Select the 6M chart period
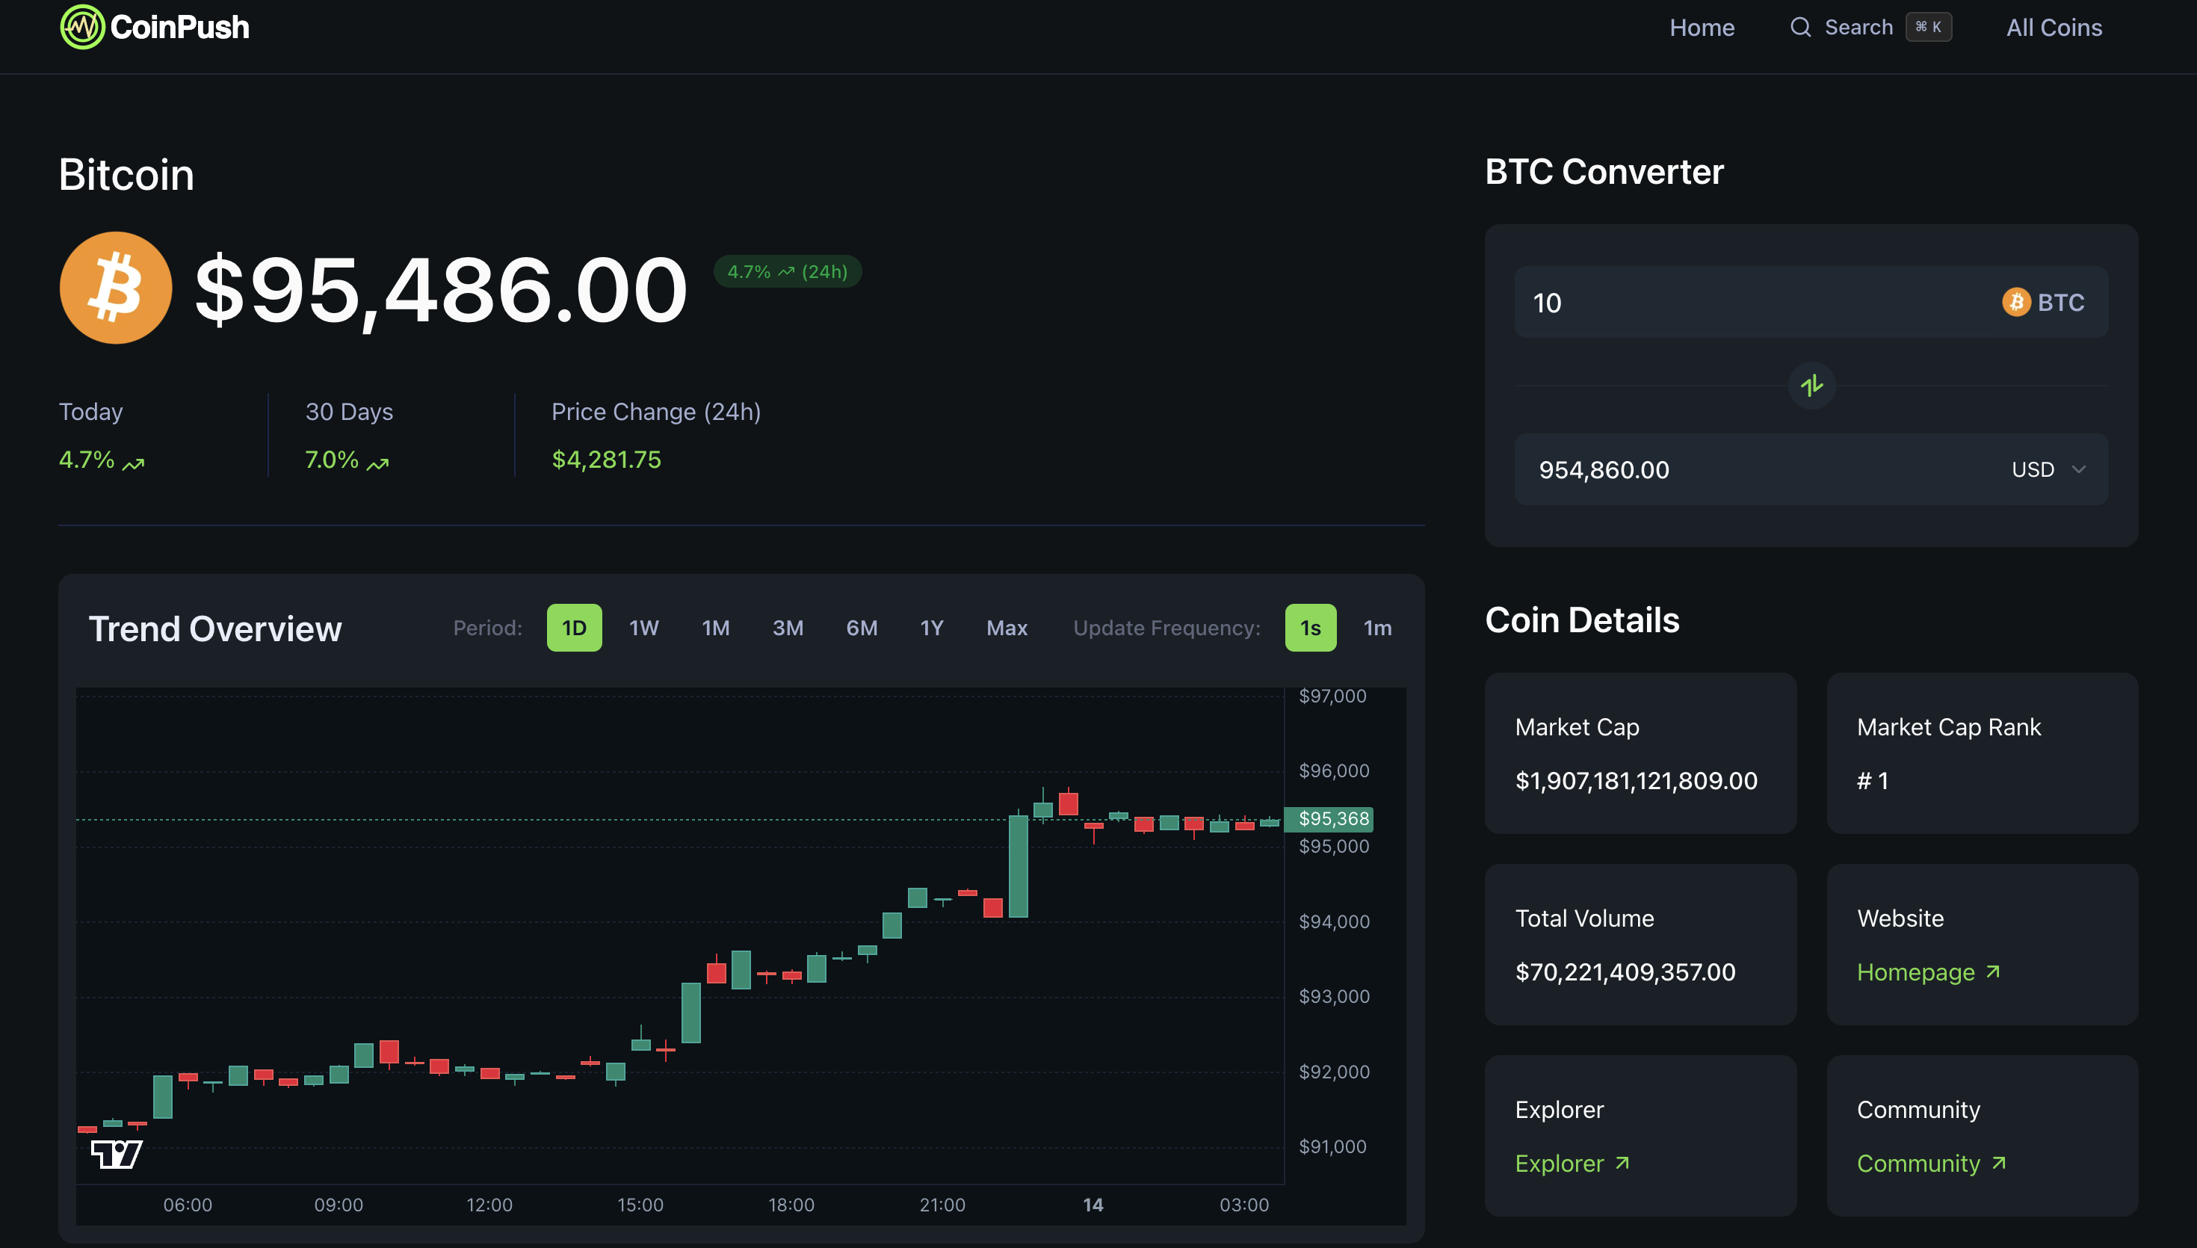The image size is (2197, 1248). 862,628
